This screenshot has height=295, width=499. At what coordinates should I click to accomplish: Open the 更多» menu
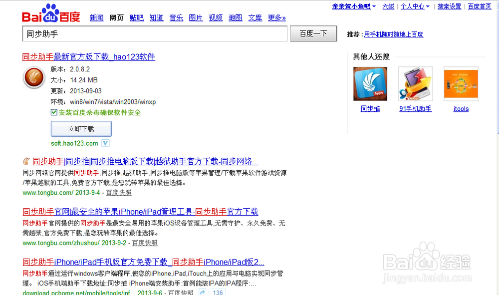pos(276,17)
